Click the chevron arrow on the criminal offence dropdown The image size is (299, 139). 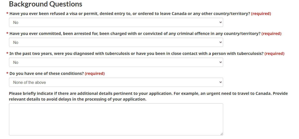pos(221,42)
